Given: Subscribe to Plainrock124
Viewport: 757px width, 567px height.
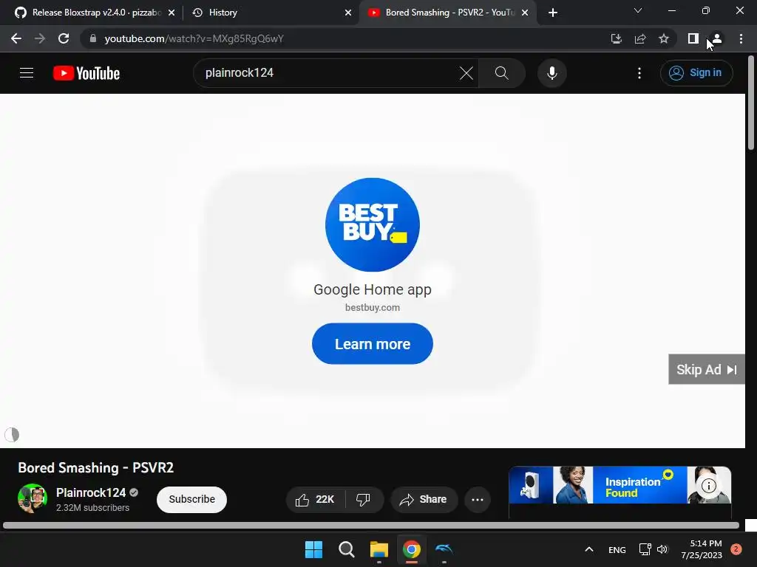Looking at the screenshot, I should click(x=191, y=500).
